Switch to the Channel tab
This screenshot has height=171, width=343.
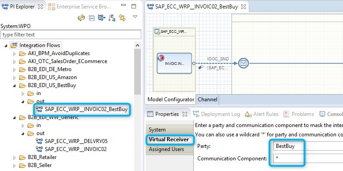tap(207, 99)
